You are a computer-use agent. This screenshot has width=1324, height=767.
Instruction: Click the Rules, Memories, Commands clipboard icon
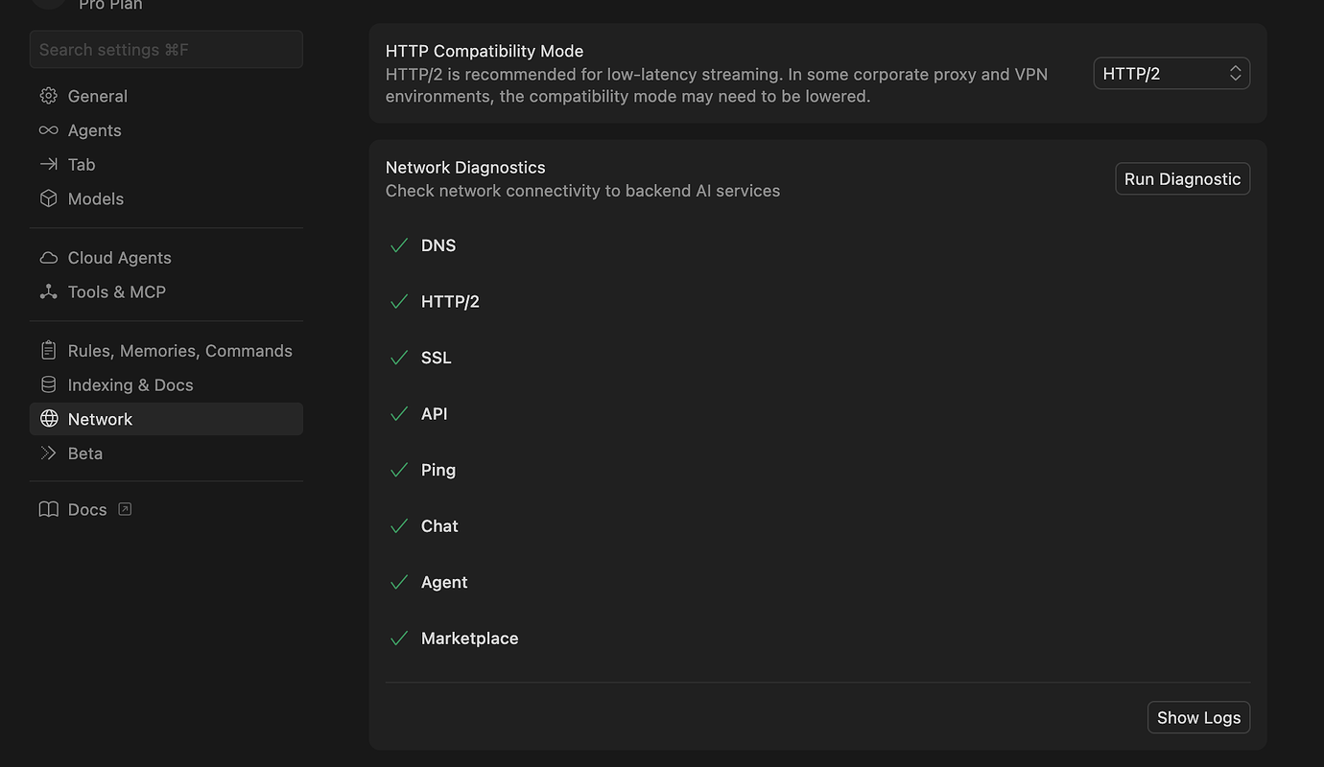pyautogui.click(x=48, y=350)
